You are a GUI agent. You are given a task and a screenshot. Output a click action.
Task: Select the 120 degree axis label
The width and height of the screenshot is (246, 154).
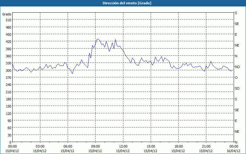click(x=9, y=114)
